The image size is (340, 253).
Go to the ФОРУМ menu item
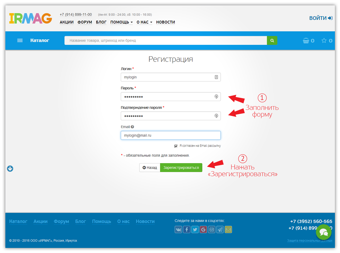pyautogui.click(x=85, y=22)
